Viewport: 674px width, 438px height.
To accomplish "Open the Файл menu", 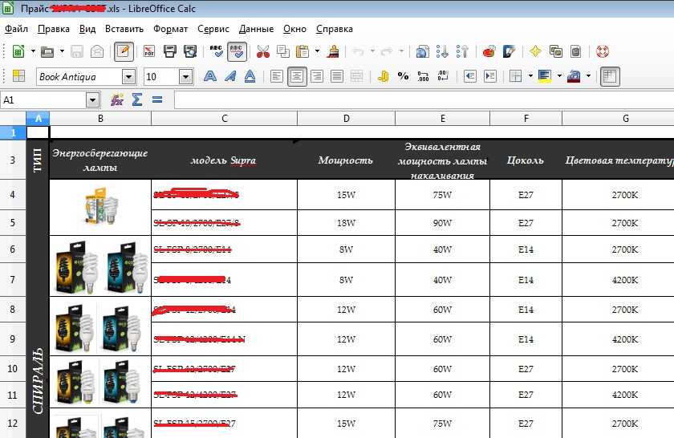I will pyautogui.click(x=16, y=29).
